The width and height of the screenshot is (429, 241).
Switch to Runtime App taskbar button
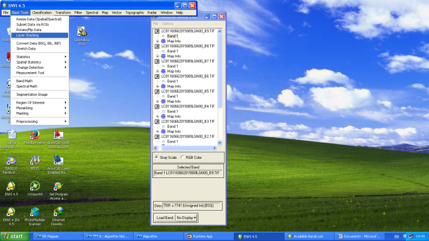tap(209, 236)
